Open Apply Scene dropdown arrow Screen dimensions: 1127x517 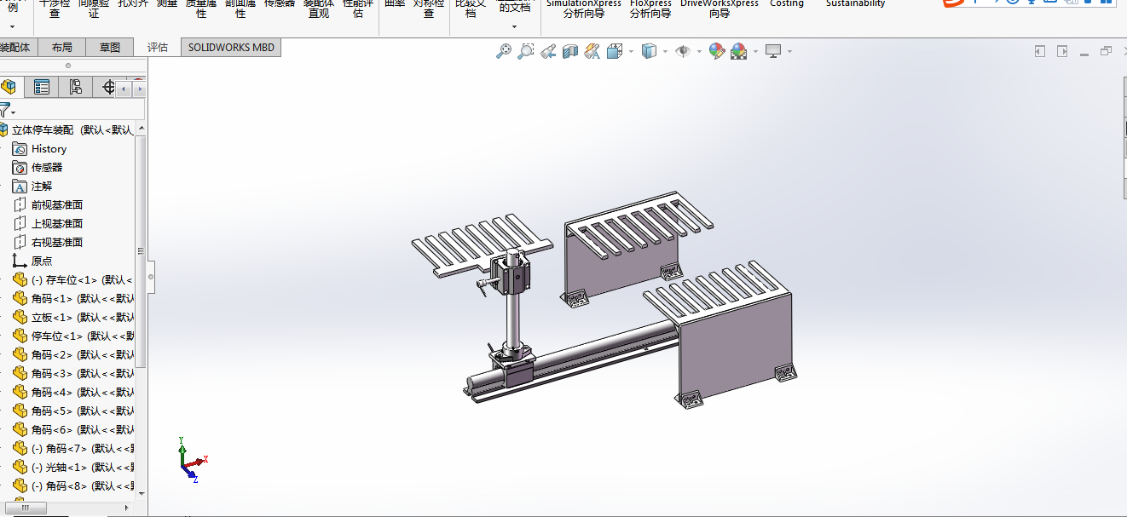point(754,52)
